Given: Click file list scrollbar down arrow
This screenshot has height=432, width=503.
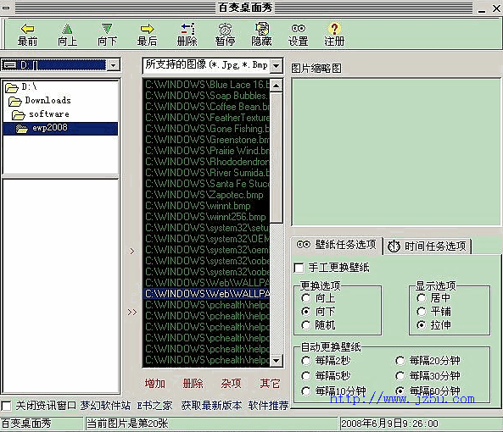Looking at the screenshot, I should pos(277,361).
